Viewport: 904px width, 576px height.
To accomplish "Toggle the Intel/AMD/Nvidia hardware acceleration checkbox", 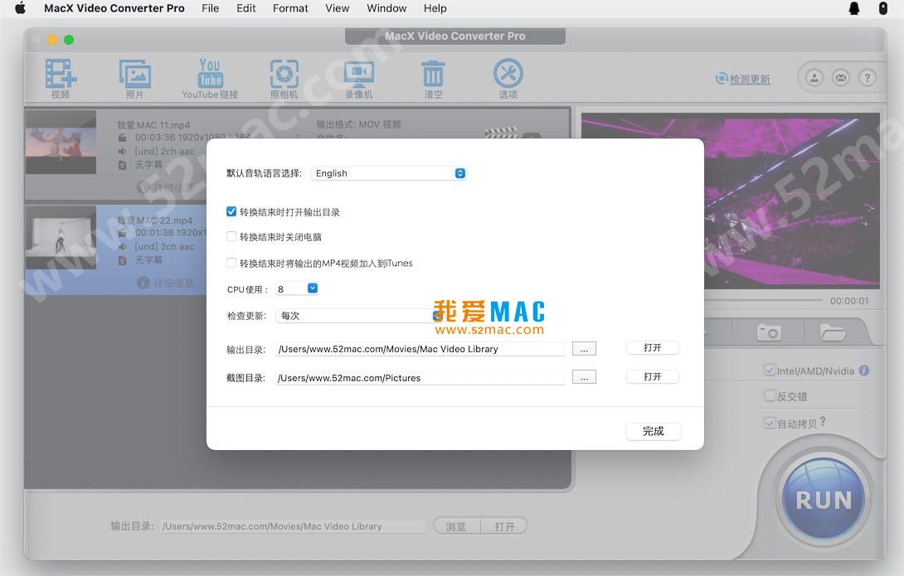I will pyautogui.click(x=770, y=370).
